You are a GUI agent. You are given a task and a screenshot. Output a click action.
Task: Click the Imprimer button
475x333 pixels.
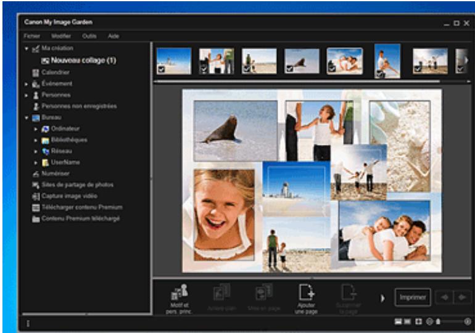click(x=412, y=297)
